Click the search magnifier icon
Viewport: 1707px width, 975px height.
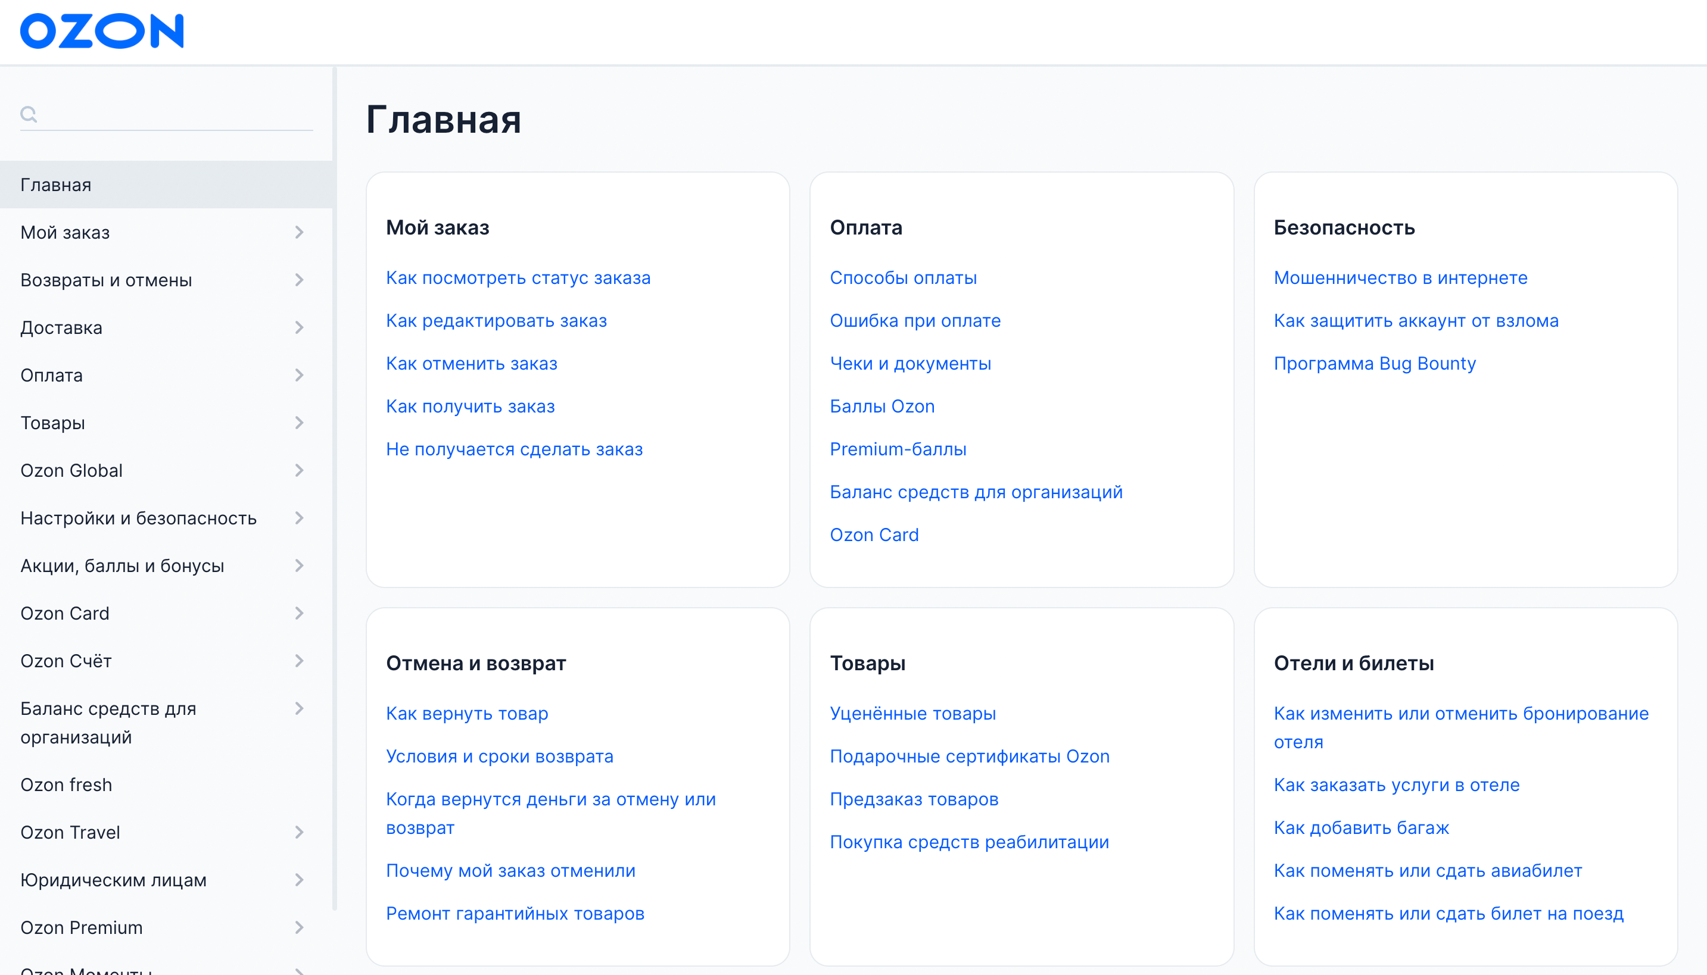pos(29,114)
